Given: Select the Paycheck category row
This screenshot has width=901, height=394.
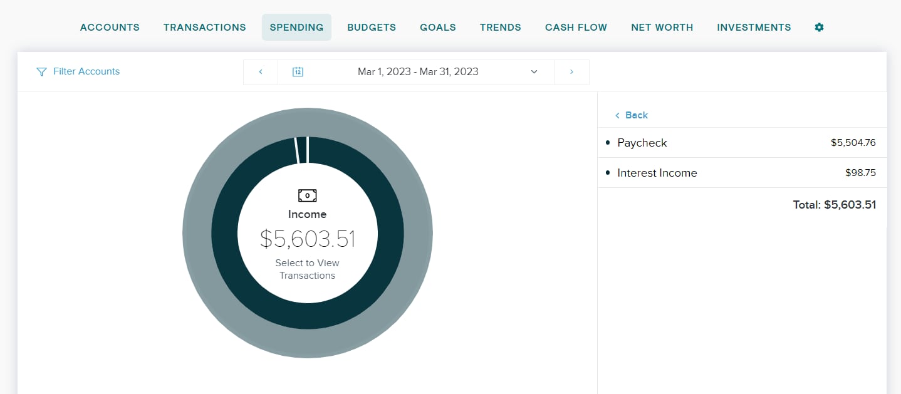Looking at the screenshot, I should pyautogui.click(x=742, y=143).
